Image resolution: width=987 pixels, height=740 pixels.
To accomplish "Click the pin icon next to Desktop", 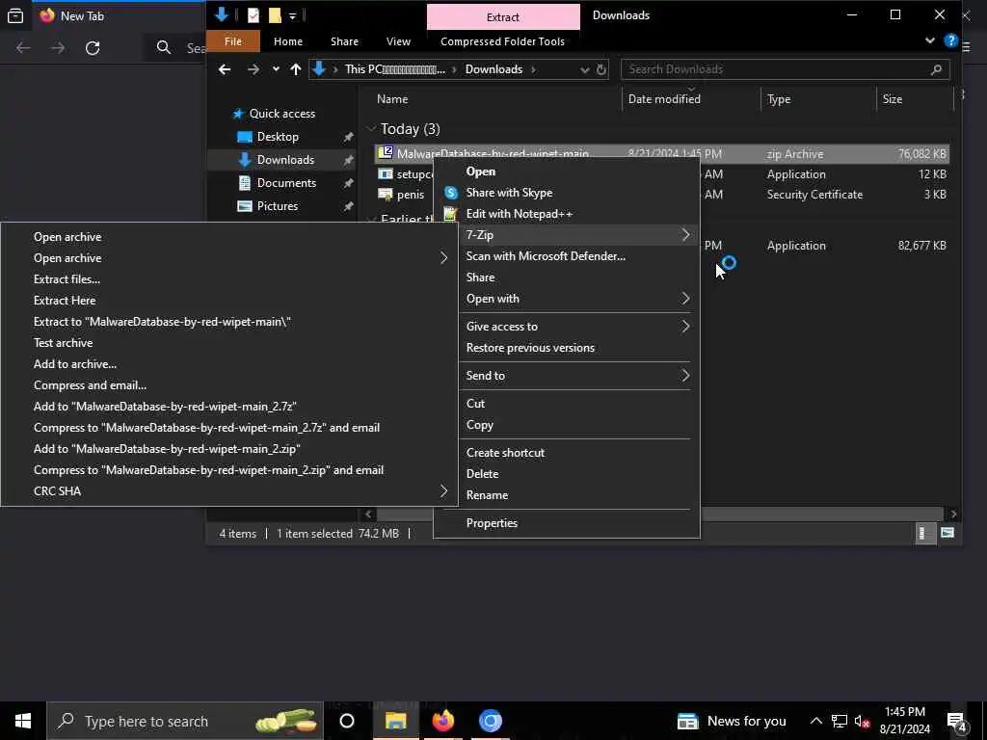I will pyautogui.click(x=348, y=137).
